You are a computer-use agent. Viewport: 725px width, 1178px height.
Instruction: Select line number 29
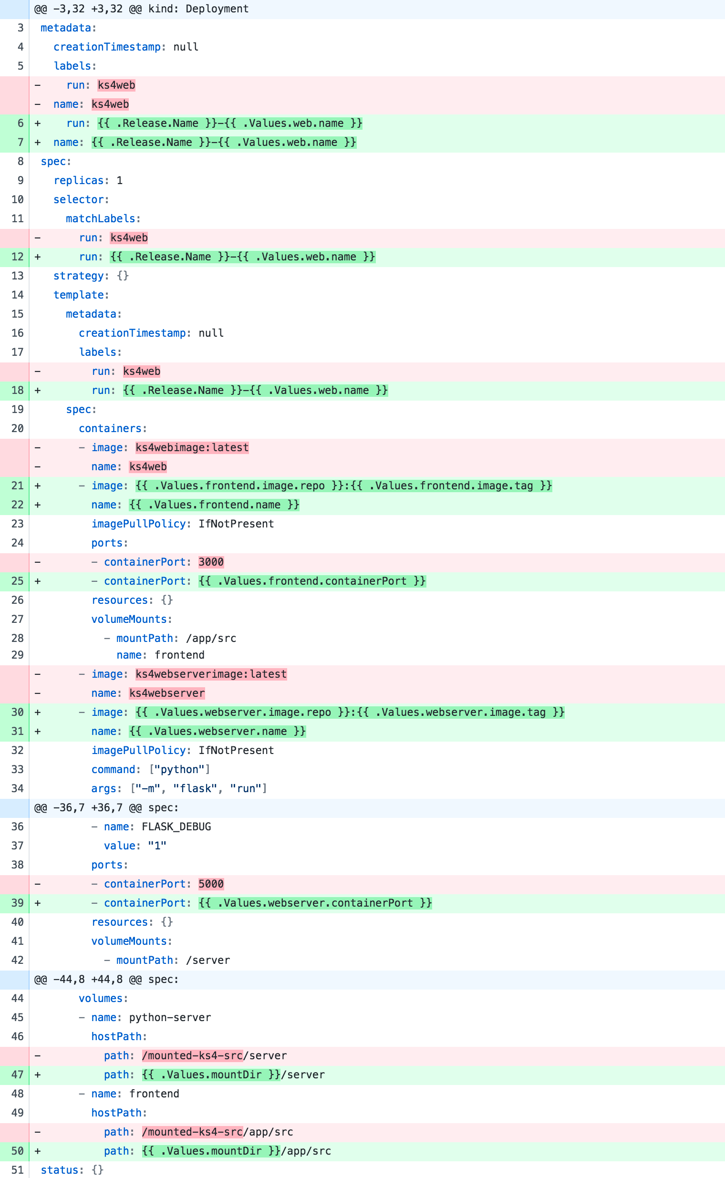(x=17, y=655)
